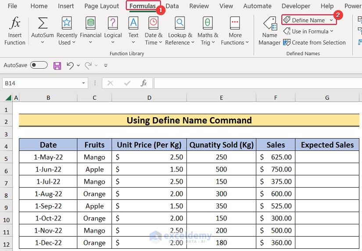Open the Developer ribbon tab
362x251 pixels.
[x=296, y=6]
